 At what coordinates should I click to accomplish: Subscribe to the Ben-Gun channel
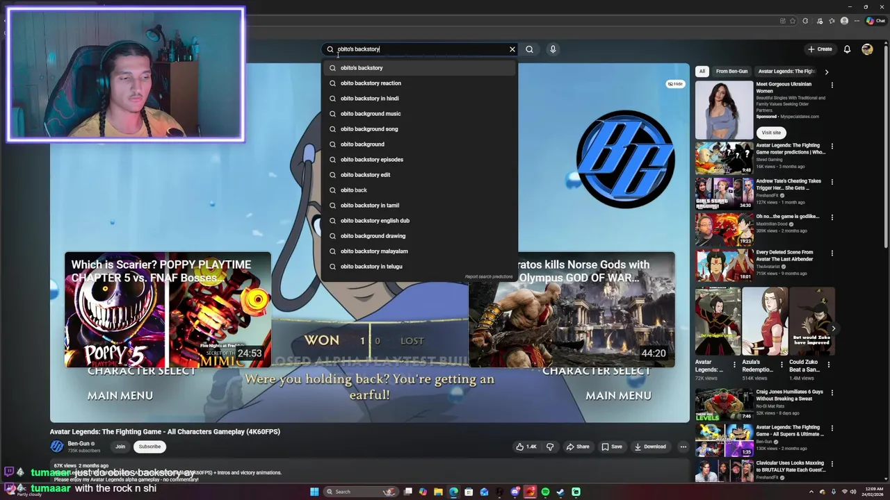[149, 447]
